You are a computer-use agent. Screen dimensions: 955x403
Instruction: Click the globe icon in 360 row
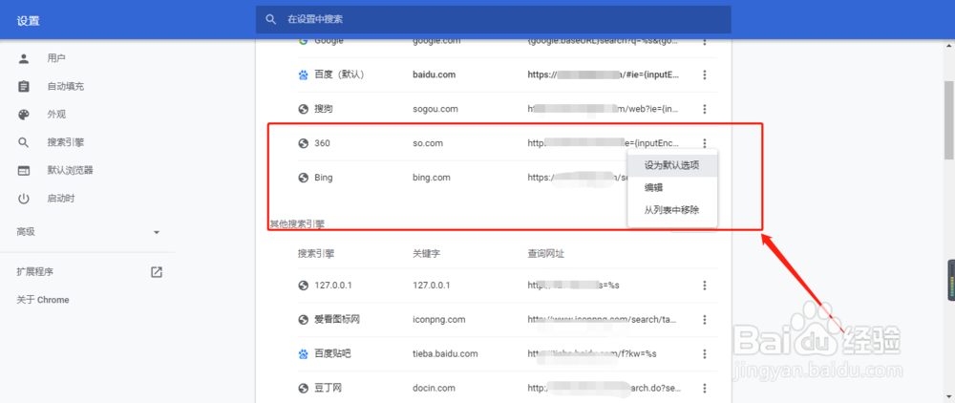pyautogui.click(x=303, y=143)
